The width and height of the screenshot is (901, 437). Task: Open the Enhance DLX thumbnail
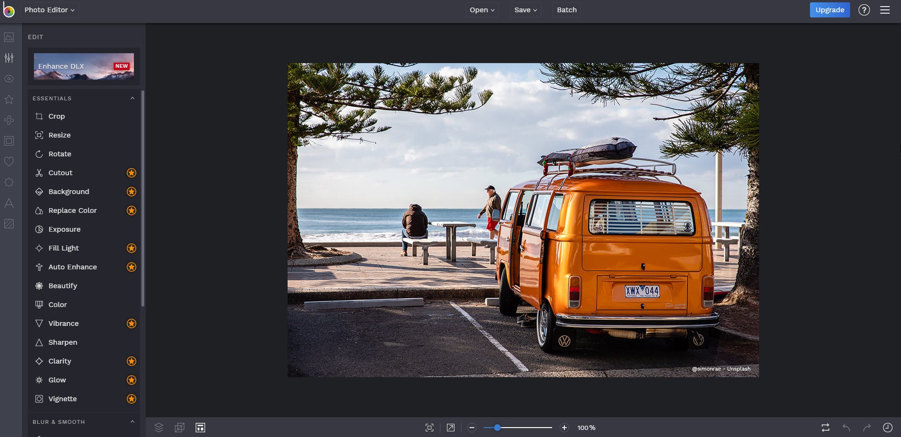point(84,66)
